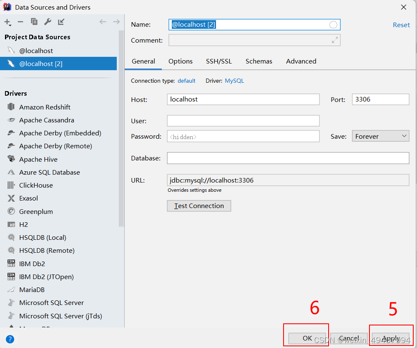Open the Advanced tab

[x=301, y=61]
